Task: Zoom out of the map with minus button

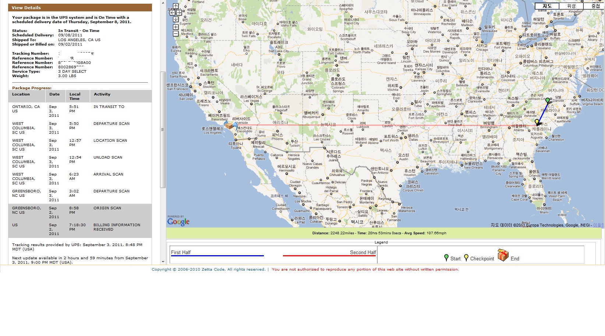Action: pyautogui.click(x=176, y=33)
